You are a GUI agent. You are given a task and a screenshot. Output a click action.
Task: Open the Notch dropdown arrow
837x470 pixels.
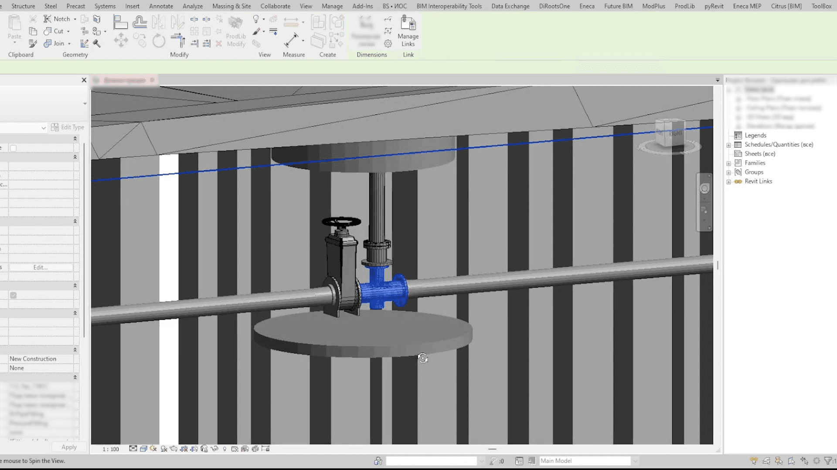click(x=75, y=19)
